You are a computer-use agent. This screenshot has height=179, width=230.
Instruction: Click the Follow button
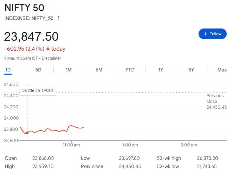pos(212,34)
